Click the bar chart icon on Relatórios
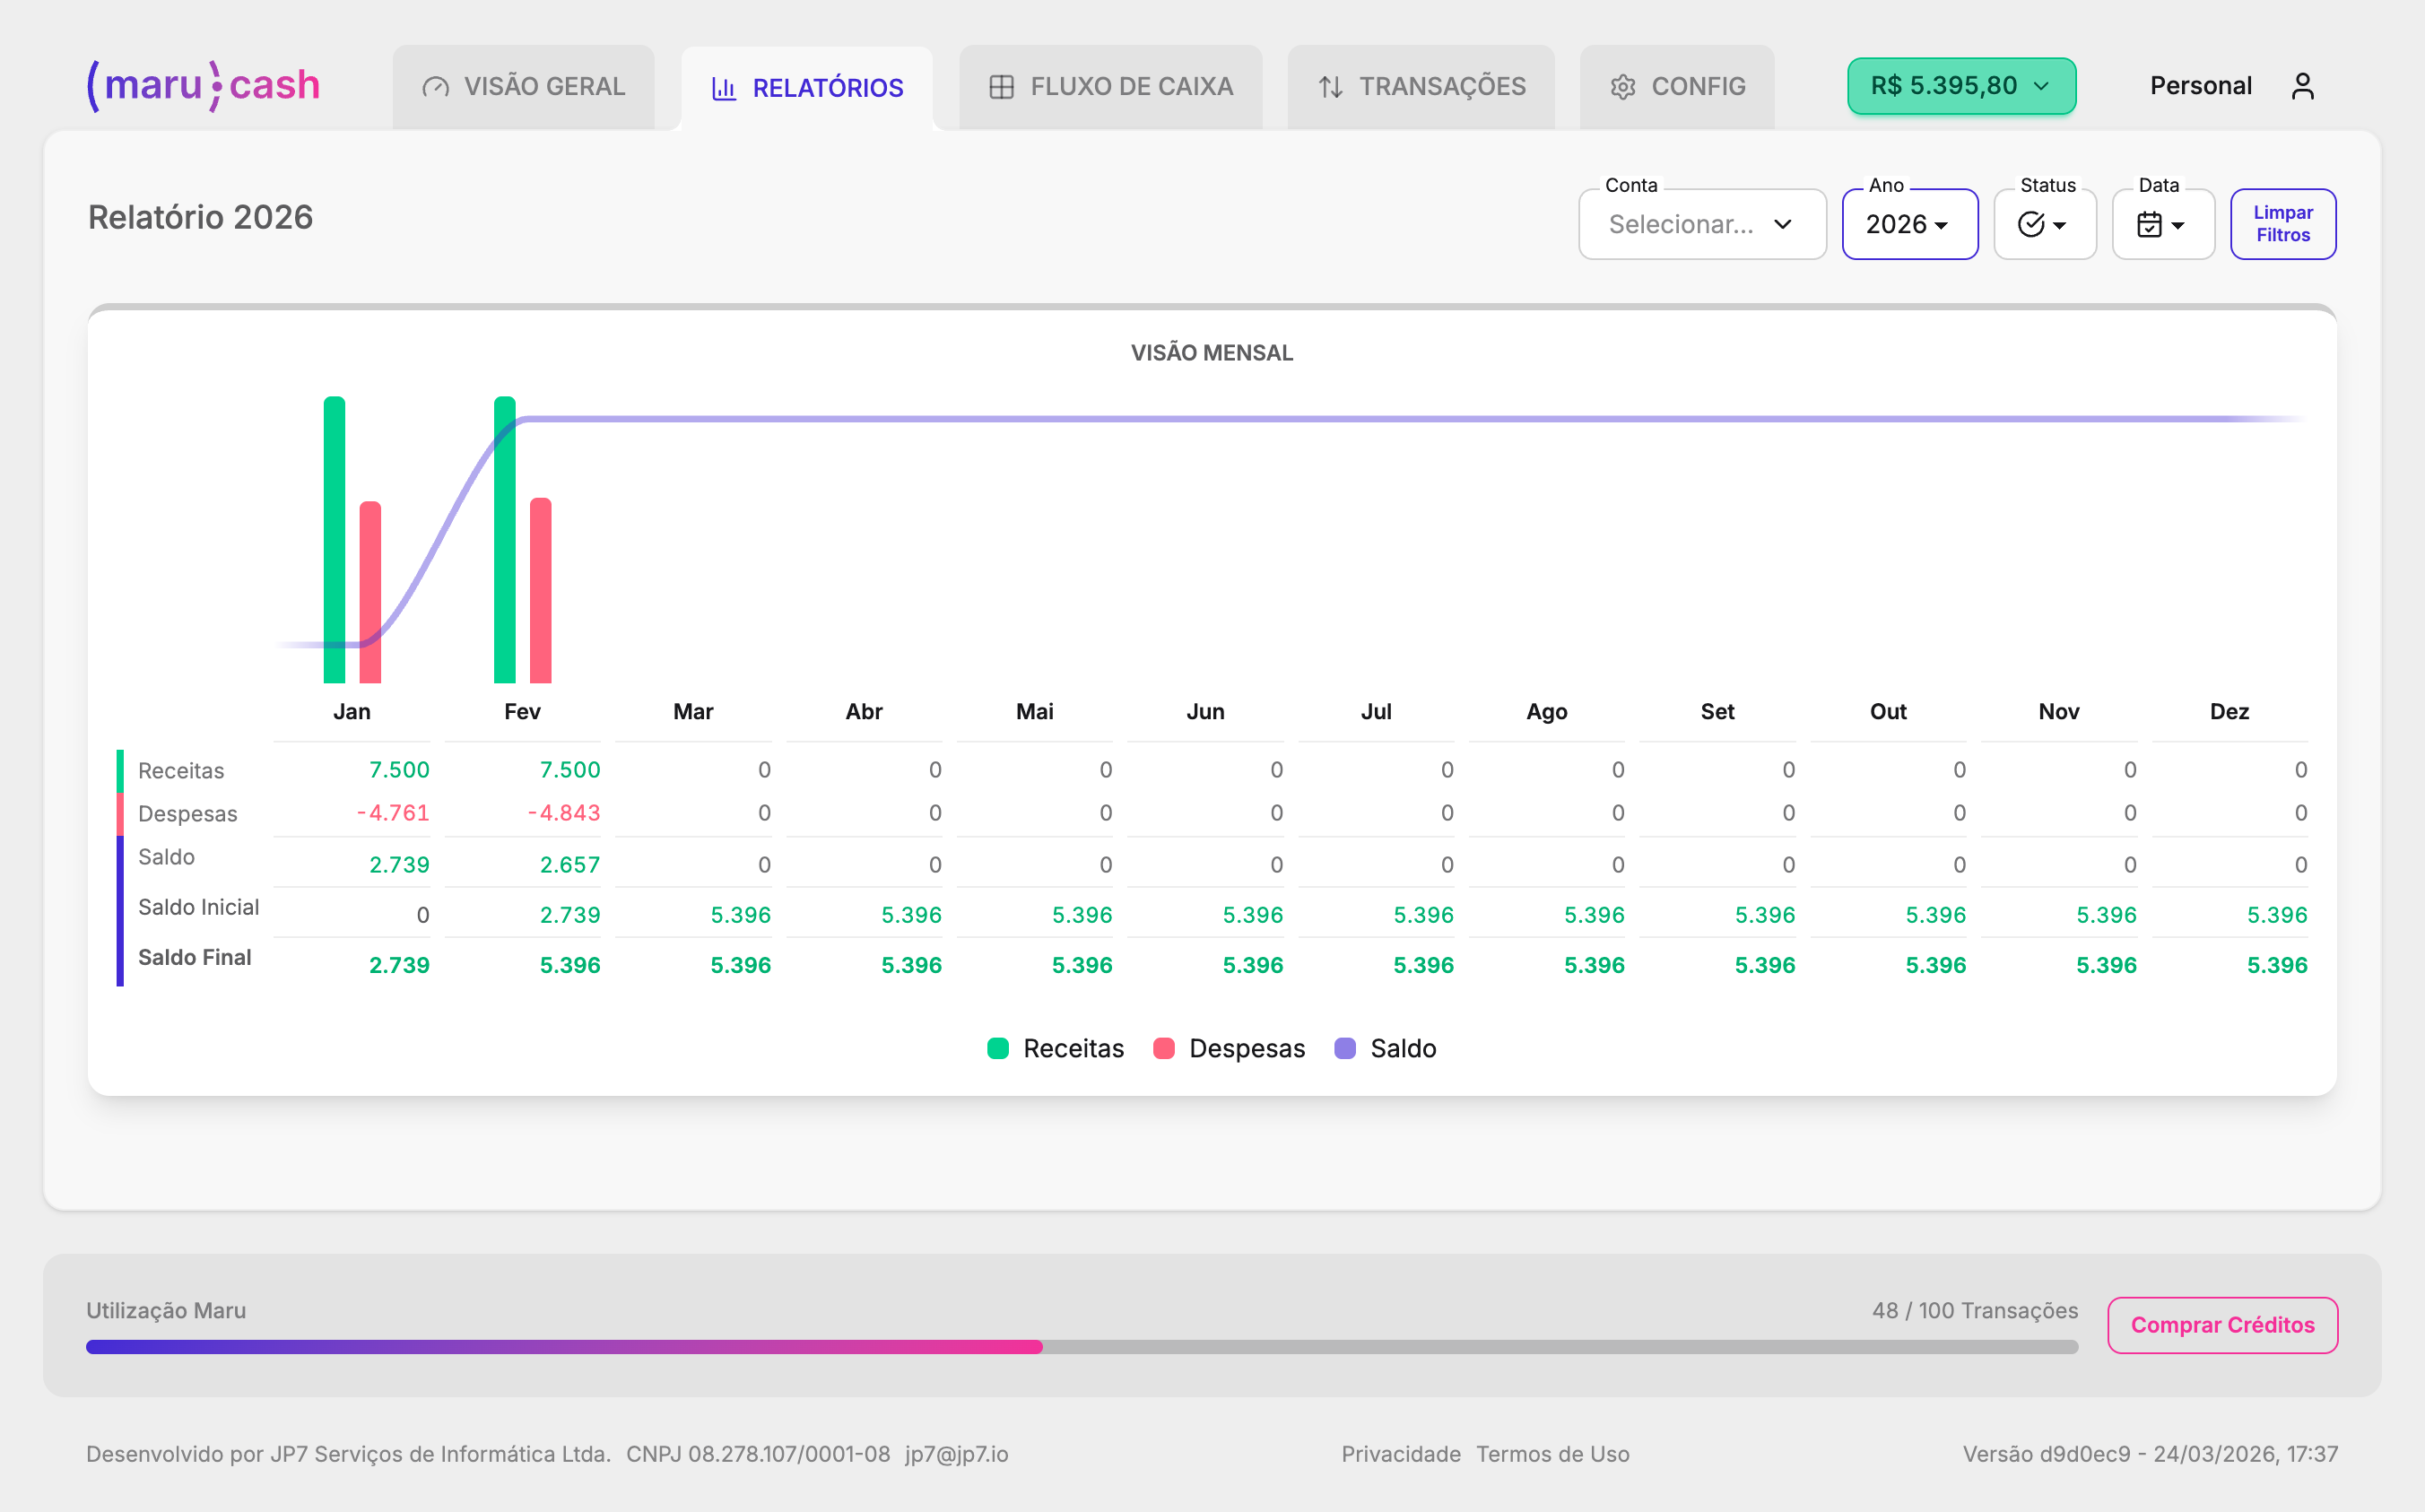The height and width of the screenshot is (1512, 2425). pos(723,88)
